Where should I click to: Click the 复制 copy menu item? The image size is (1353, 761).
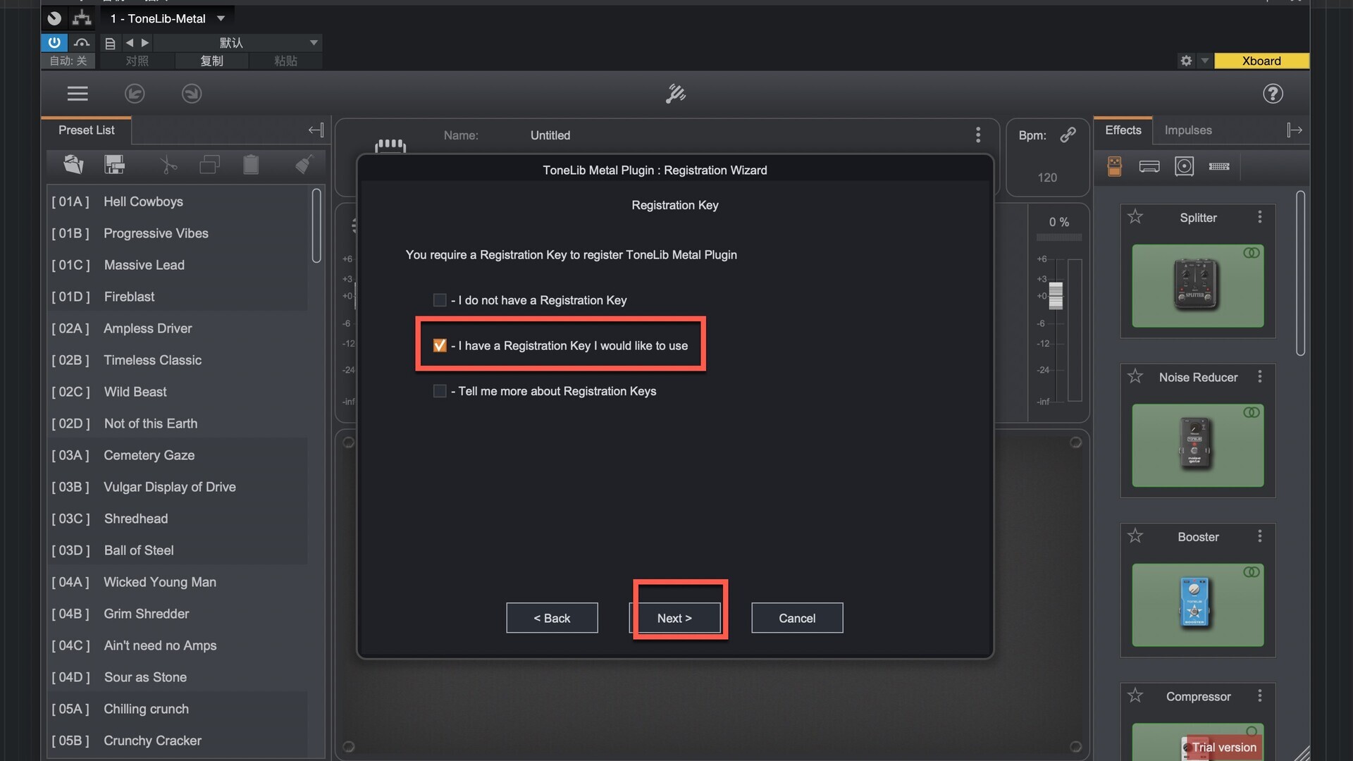(x=211, y=61)
